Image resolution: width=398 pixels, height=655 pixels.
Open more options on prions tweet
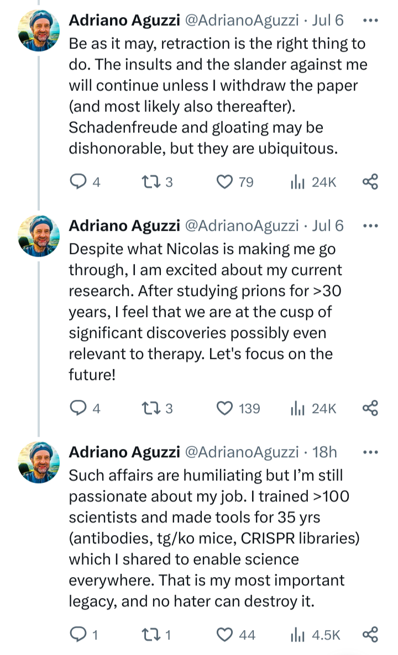click(369, 225)
